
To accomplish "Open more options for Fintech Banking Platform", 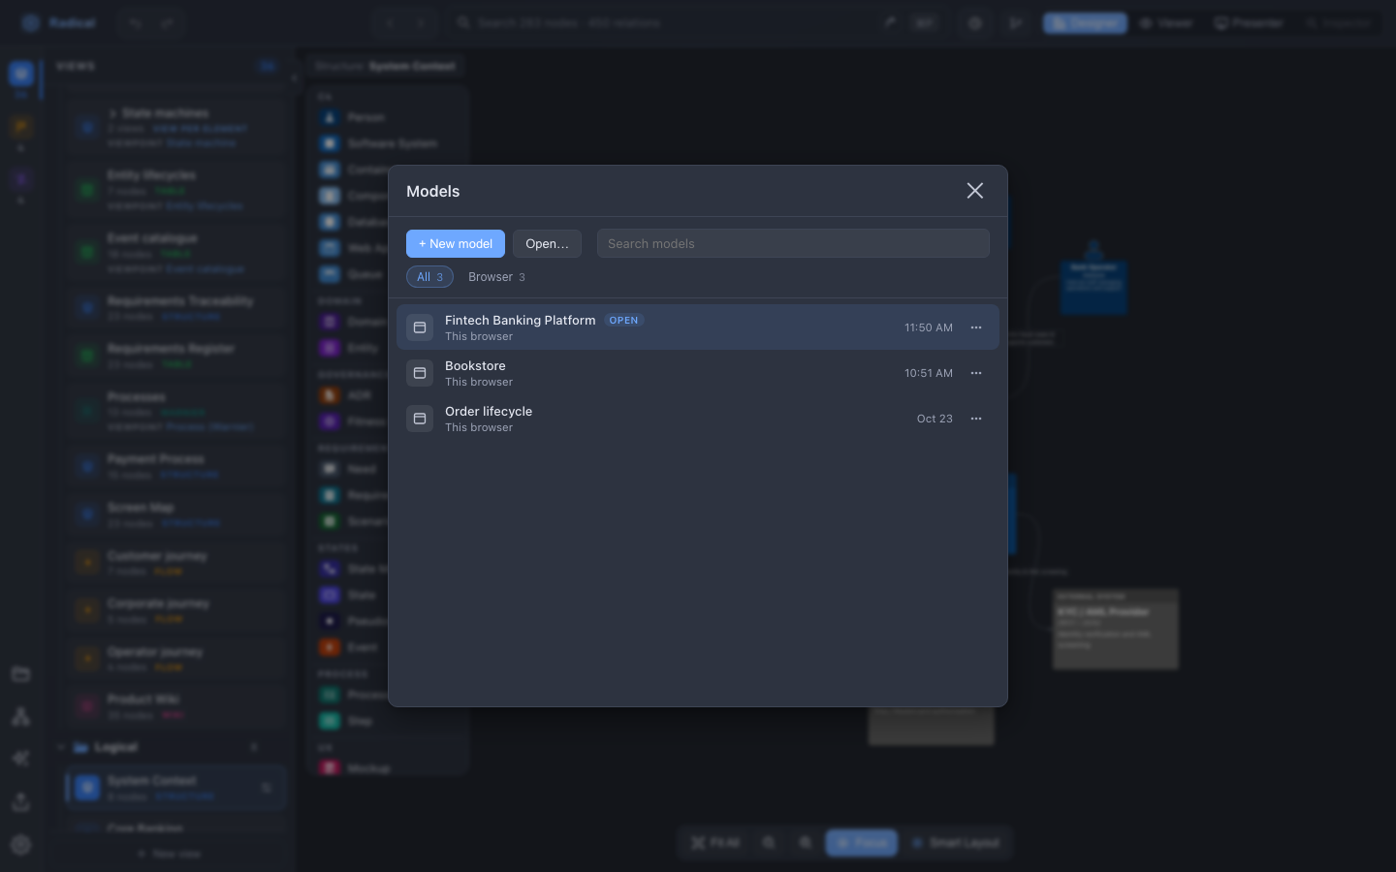I will pyautogui.click(x=976, y=327).
